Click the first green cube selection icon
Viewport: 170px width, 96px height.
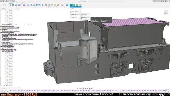pos(74,5)
